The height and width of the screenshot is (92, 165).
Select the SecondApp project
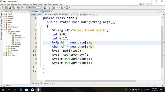(11, 55)
